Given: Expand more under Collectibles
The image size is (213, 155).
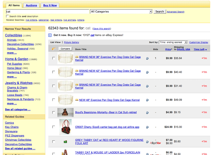Looking at the screenshot, I should pyautogui.click(x=12, y=53).
